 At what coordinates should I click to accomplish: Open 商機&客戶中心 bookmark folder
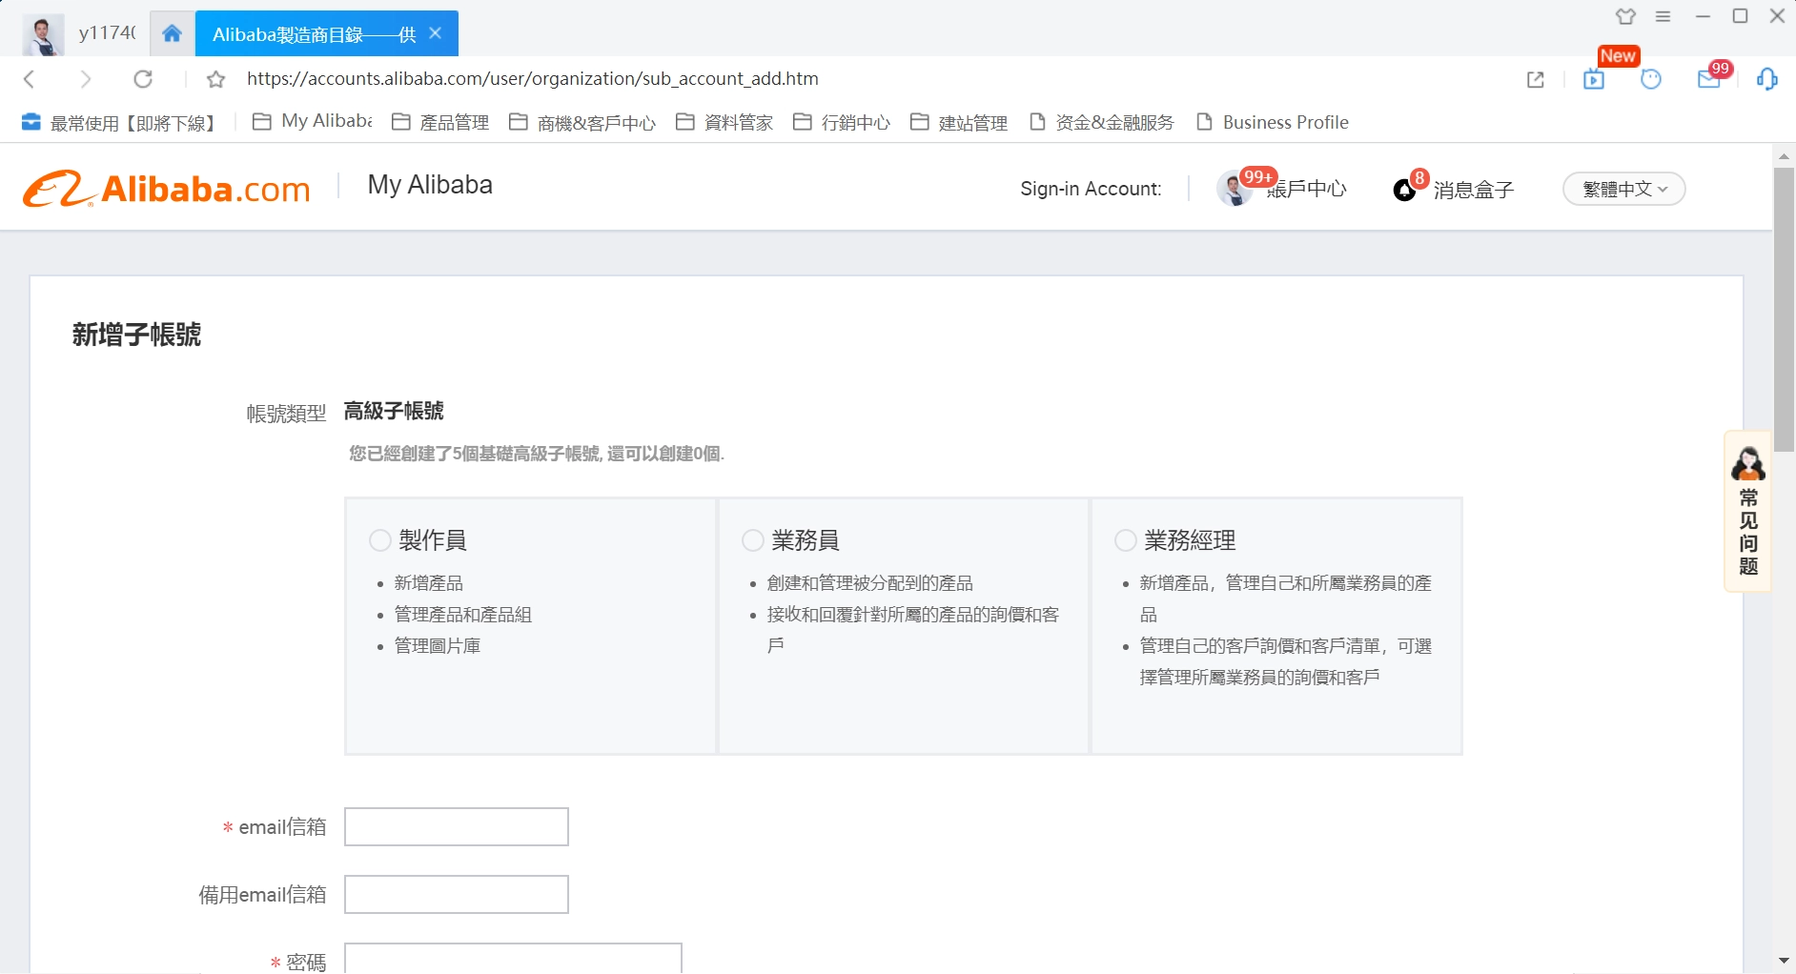[x=582, y=122]
